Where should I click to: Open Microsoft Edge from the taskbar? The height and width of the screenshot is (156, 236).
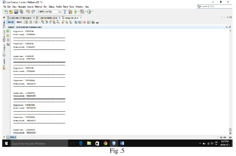coord(81,143)
